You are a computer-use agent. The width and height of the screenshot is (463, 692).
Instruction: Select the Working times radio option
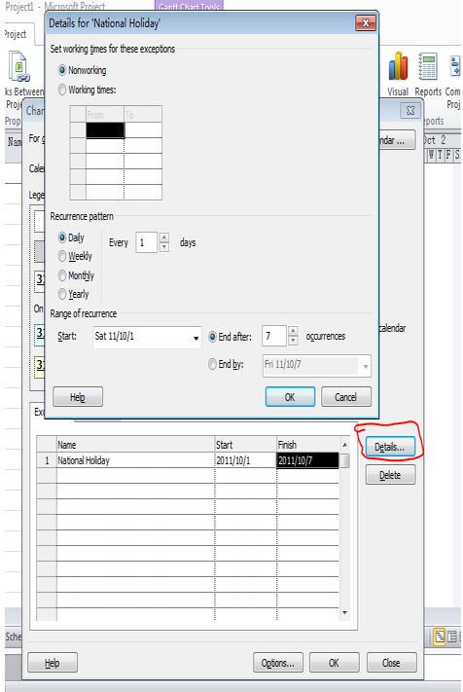coord(62,90)
